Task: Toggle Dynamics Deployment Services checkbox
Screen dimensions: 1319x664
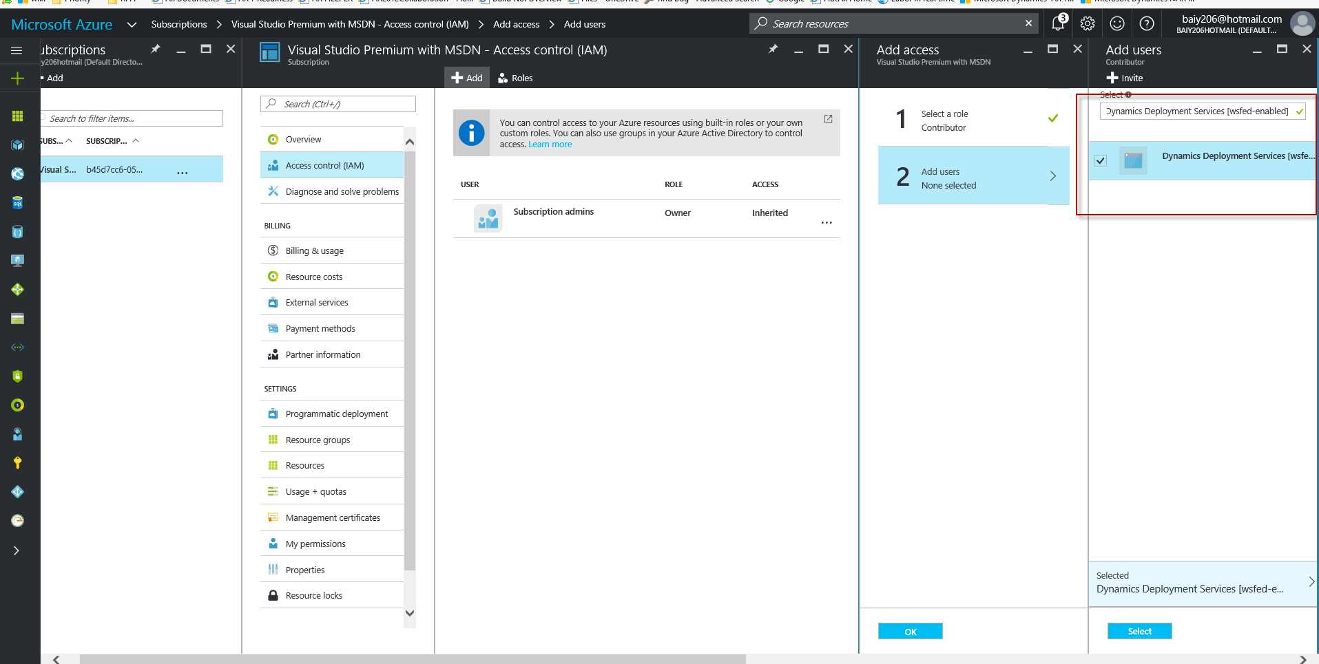Action: [x=1101, y=161]
